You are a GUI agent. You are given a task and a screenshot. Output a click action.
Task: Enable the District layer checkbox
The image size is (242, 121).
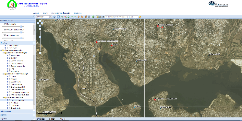(x=9, y=76)
